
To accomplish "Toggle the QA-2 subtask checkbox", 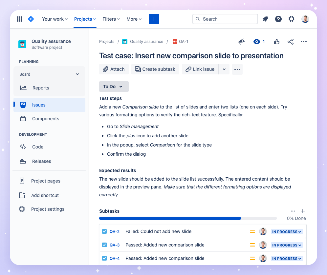I will pos(104,231).
